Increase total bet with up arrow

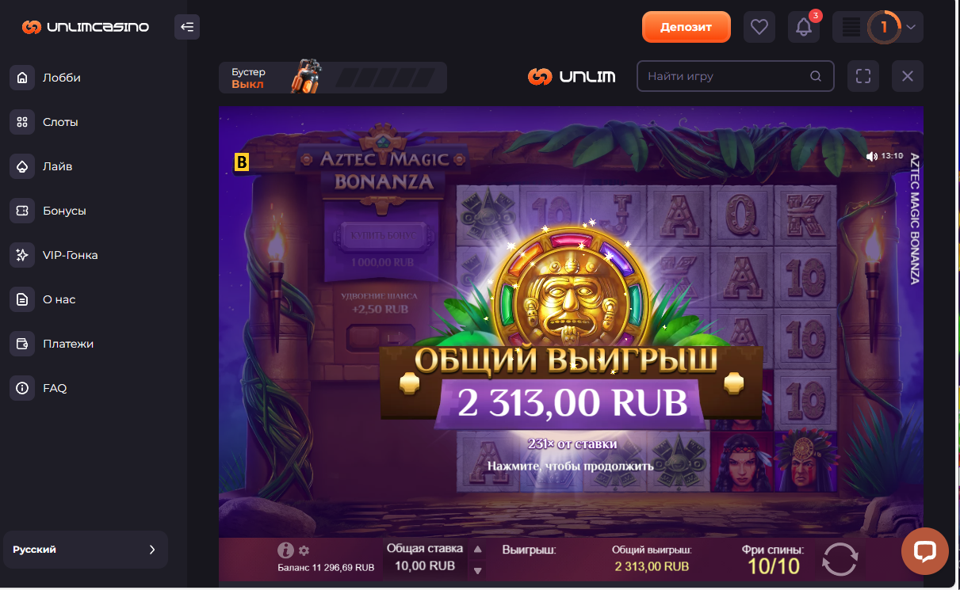[477, 549]
